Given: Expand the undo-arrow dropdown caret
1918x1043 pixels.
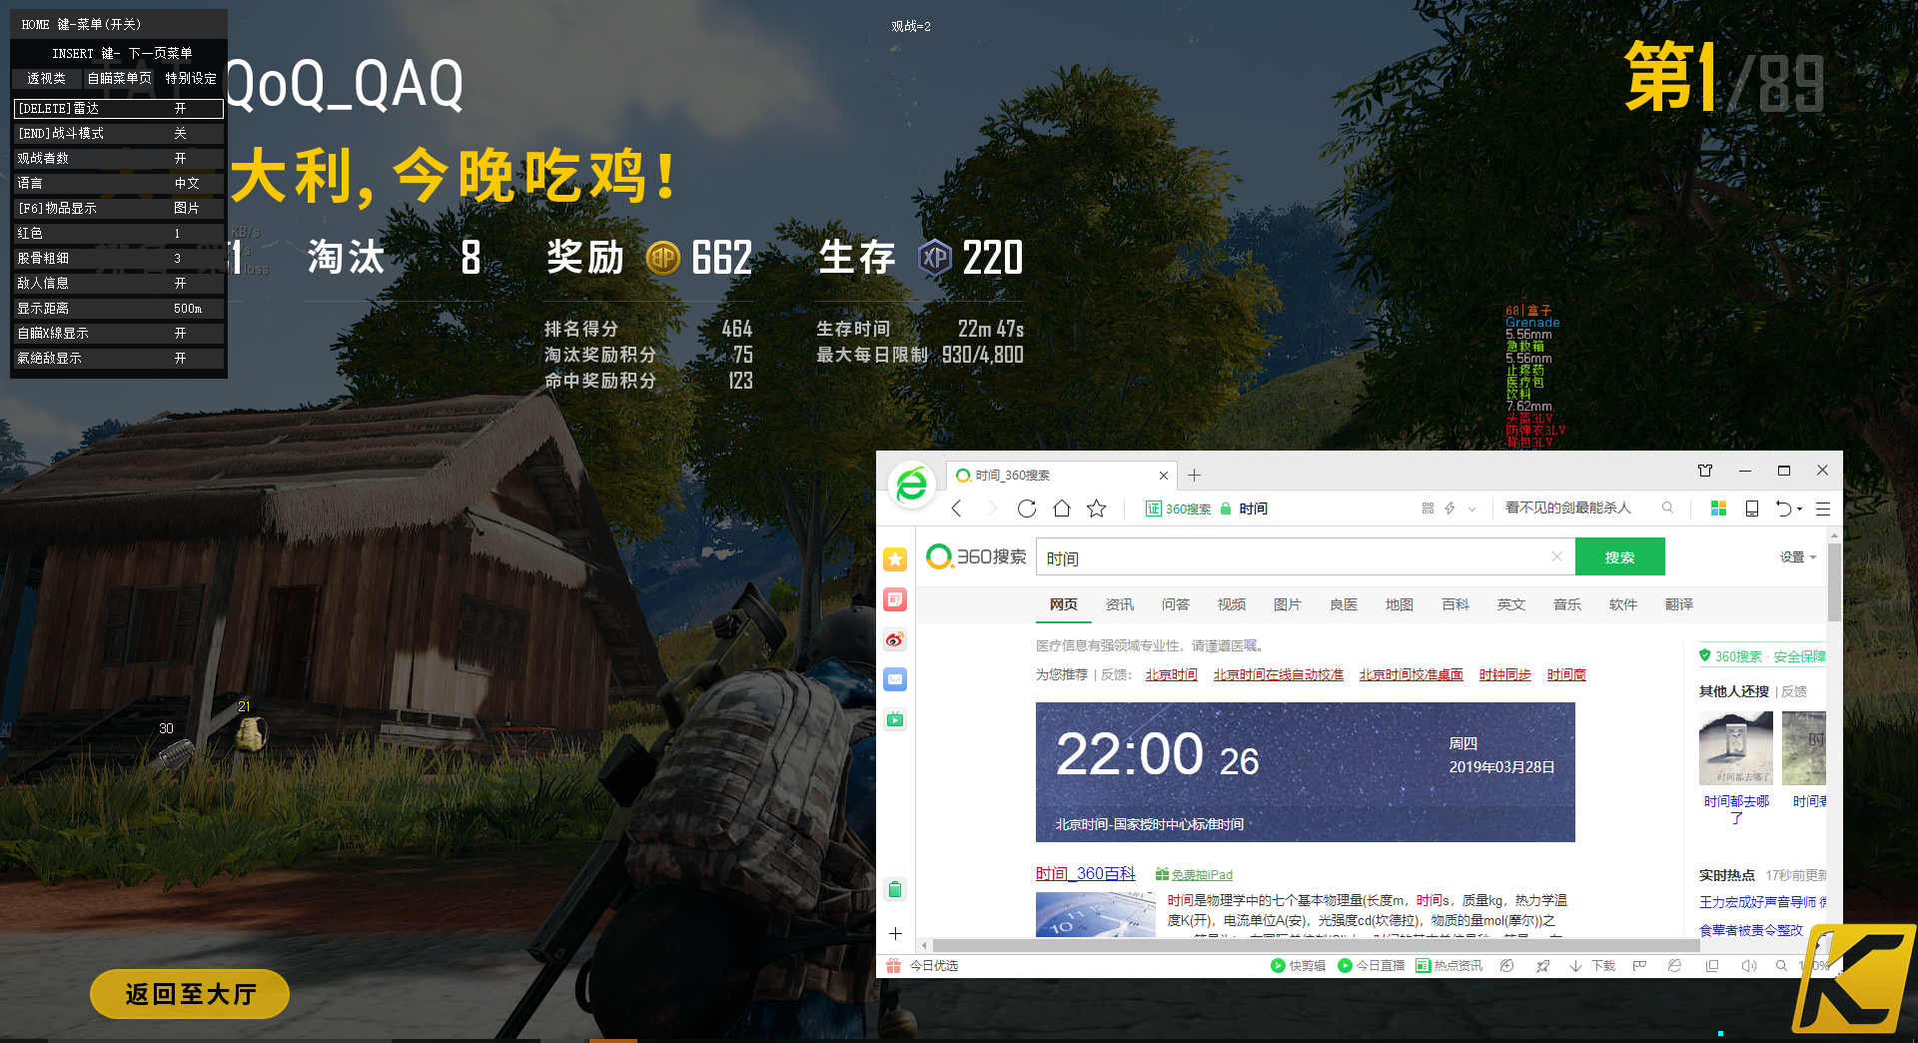Looking at the screenshot, I should coord(1800,510).
